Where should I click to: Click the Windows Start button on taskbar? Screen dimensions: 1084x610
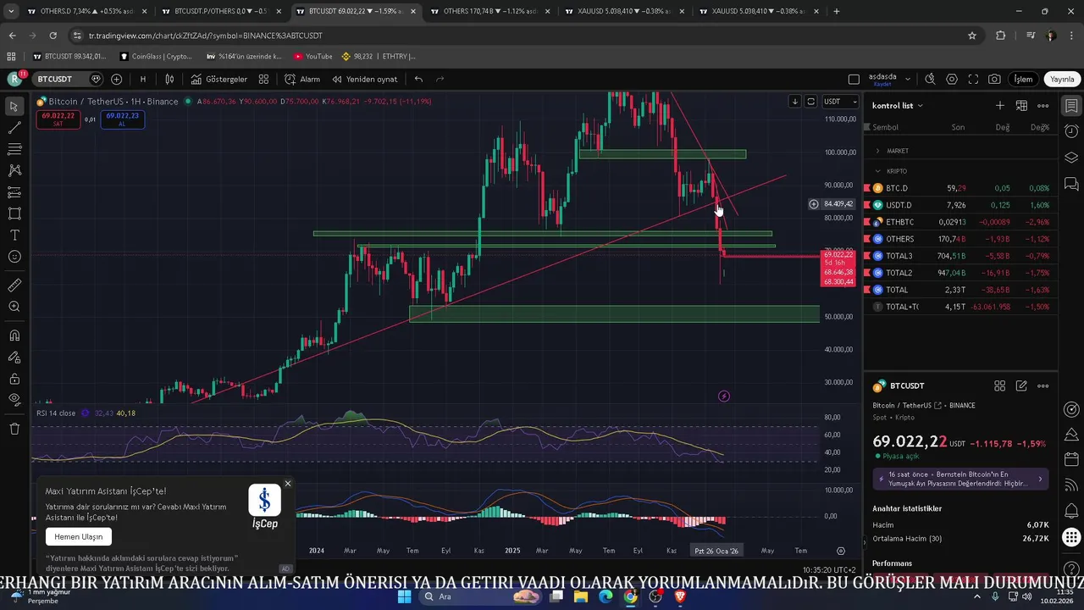(404, 596)
